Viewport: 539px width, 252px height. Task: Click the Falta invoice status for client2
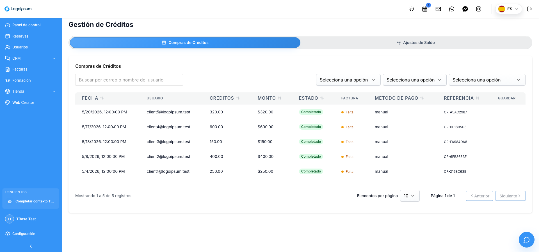pos(347,157)
